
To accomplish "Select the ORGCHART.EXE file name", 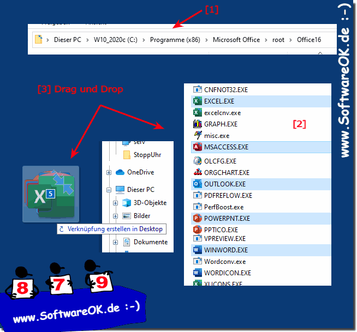I will coord(227,172).
